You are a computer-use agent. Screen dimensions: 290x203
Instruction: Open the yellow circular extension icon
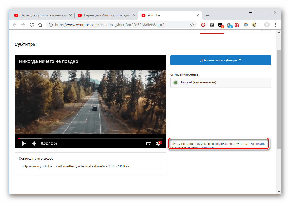pyautogui.click(x=254, y=25)
